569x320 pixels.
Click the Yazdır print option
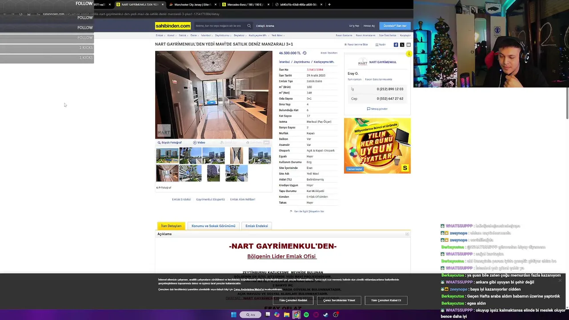[x=381, y=44]
